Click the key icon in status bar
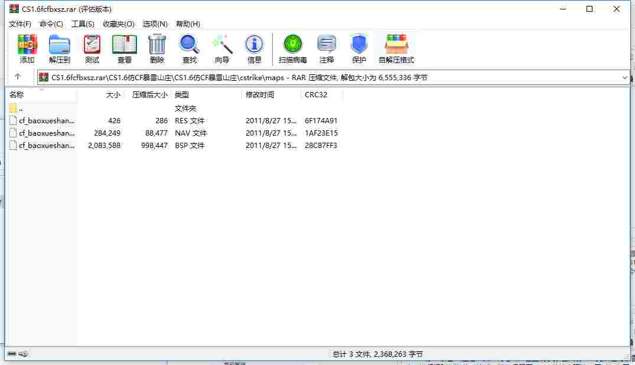 pos(23,354)
